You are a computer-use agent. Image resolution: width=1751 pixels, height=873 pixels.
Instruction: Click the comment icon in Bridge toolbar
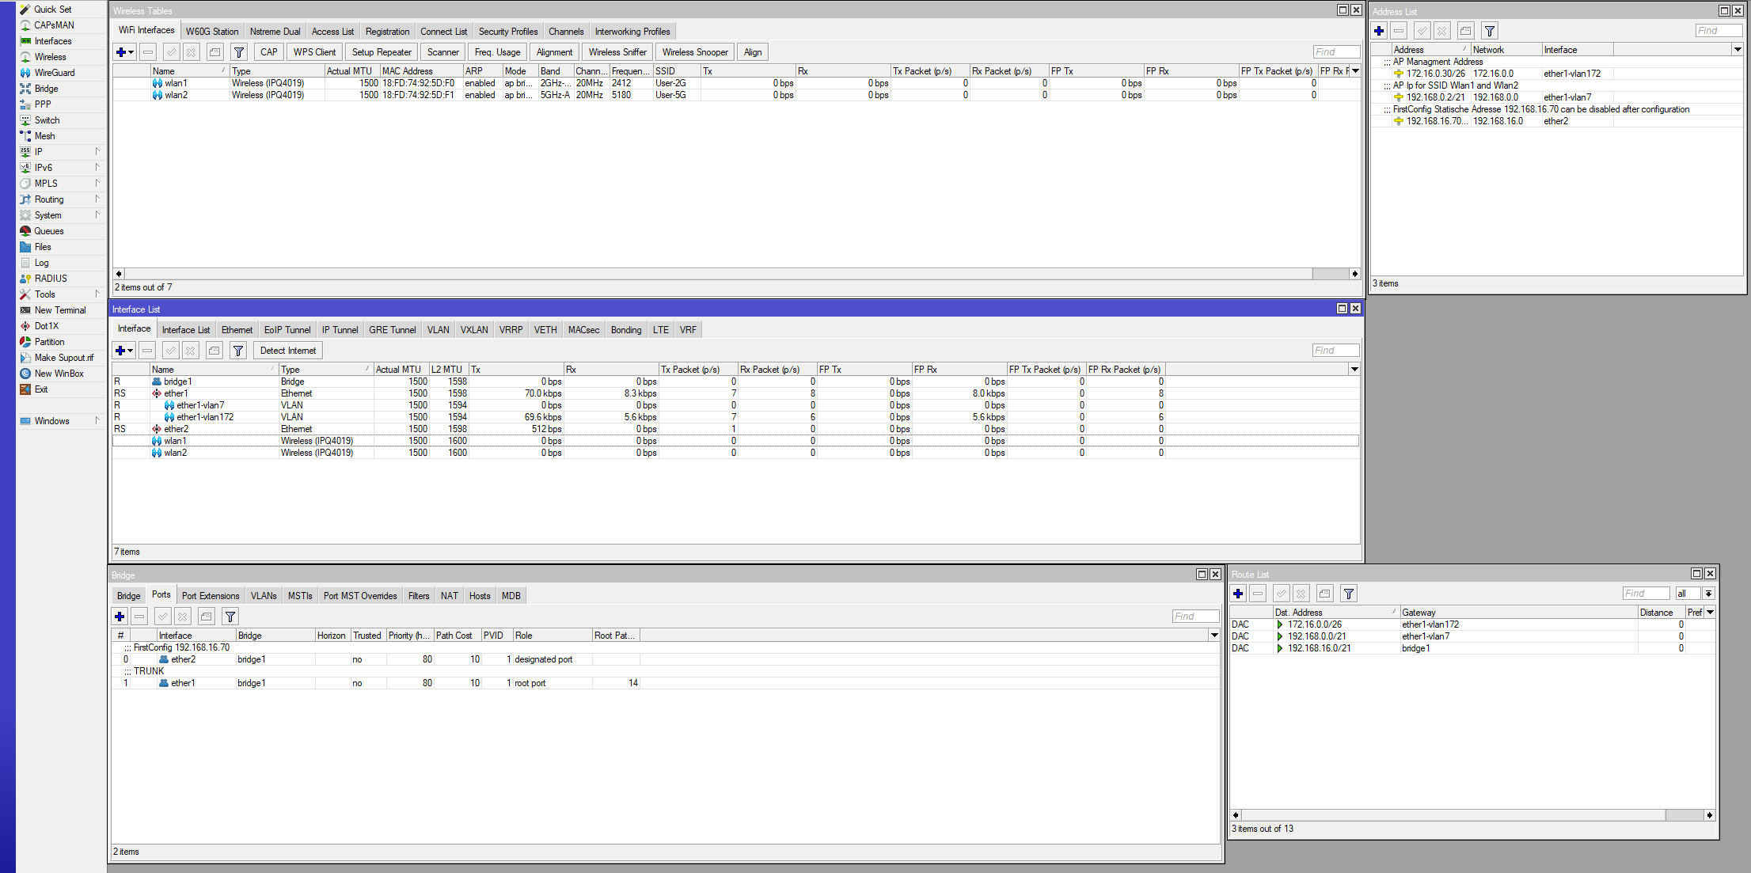[207, 617]
